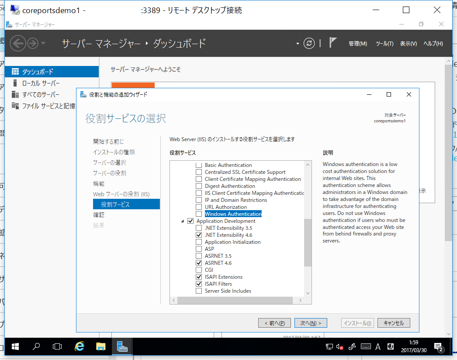This screenshot has width=457, height=360.
Task: Click the pen workspace icon in system tray
Action: point(353,346)
